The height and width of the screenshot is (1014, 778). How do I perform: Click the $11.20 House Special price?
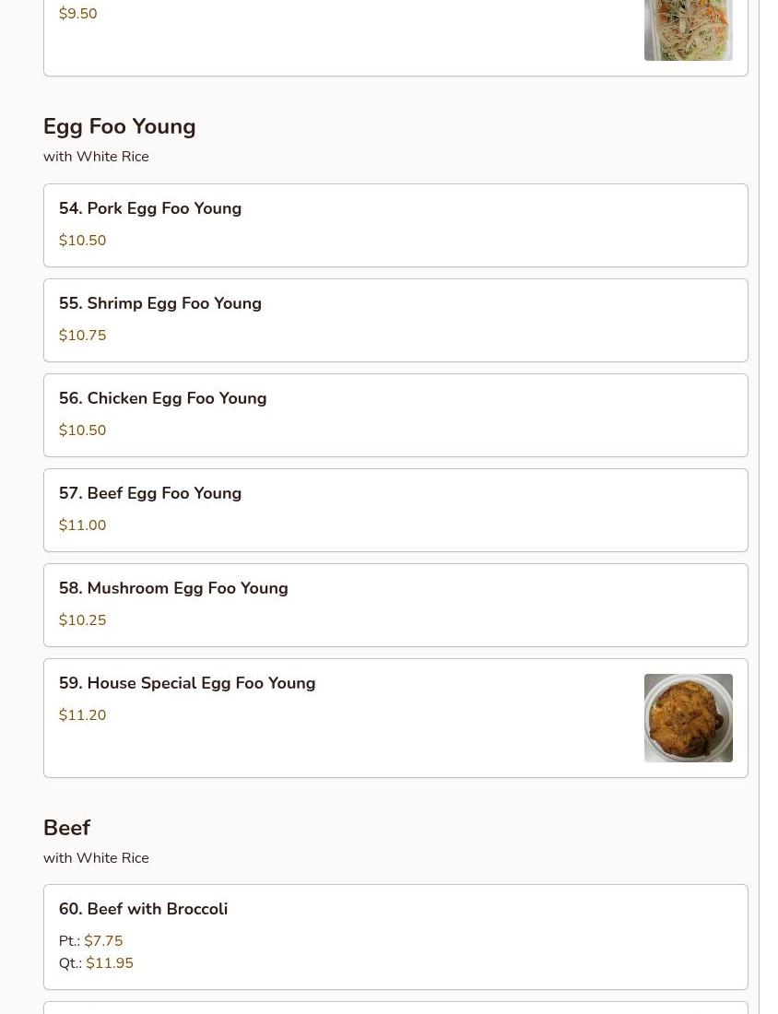[83, 715]
